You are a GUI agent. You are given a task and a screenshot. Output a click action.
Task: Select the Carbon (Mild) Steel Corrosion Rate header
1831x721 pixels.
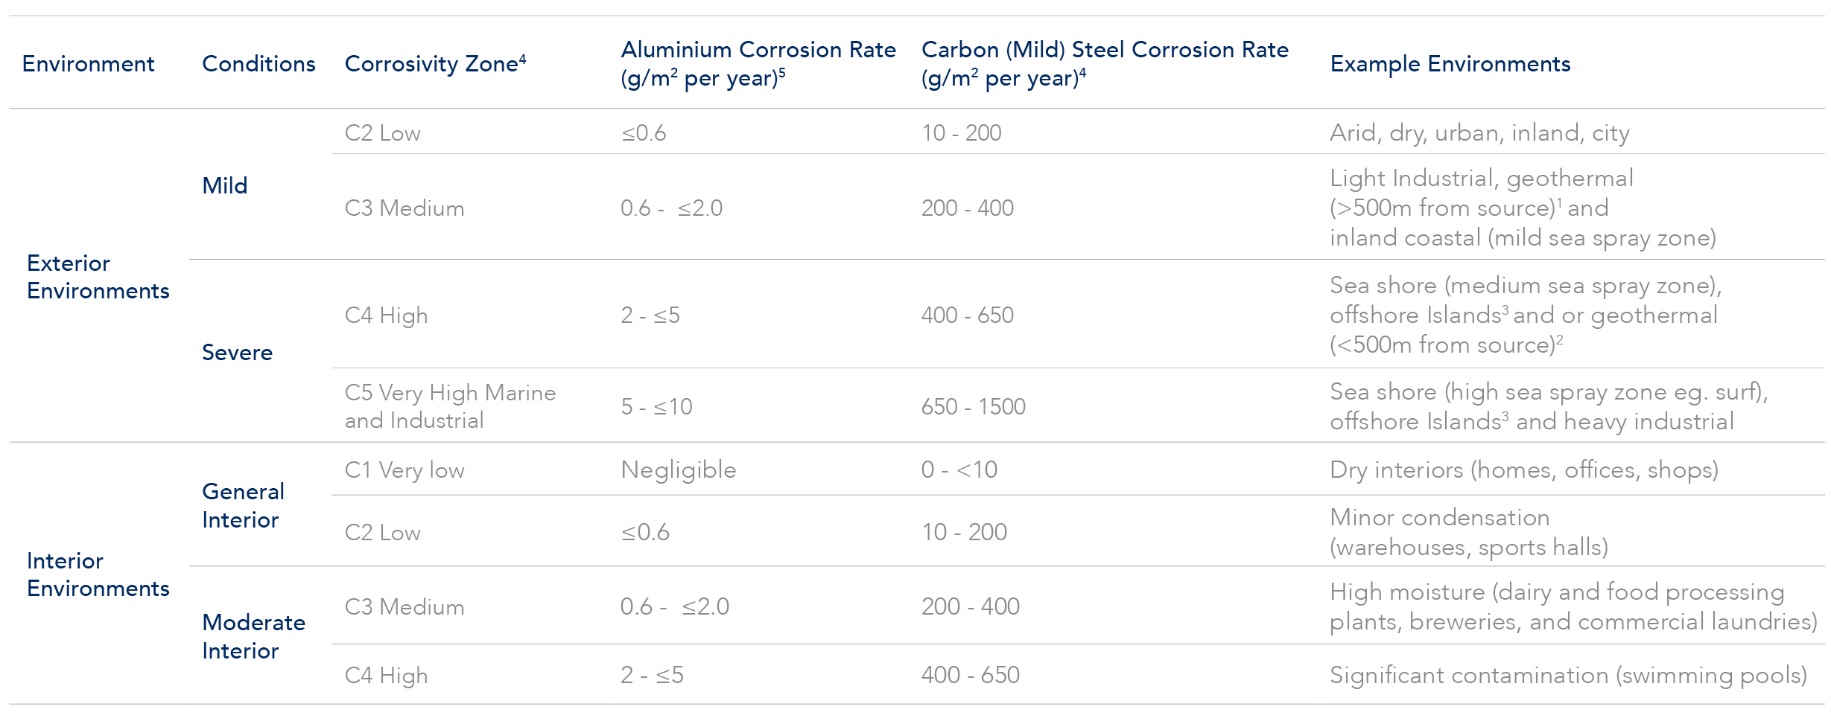point(1104,64)
